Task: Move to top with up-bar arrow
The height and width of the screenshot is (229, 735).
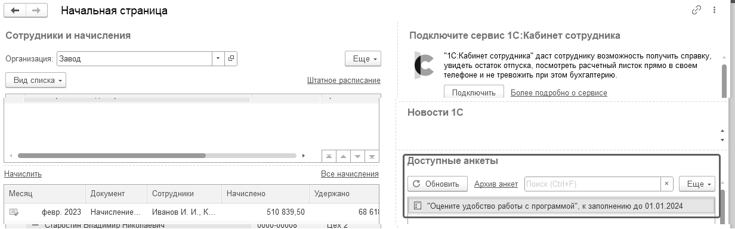Action: click(x=329, y=156)
